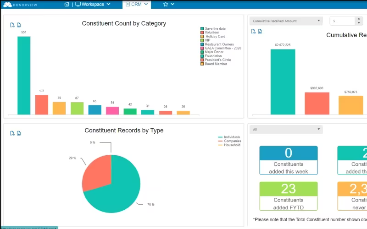367x229 pixels.
Task: Toggle Board Member legend entry
Action: [214, 64]
